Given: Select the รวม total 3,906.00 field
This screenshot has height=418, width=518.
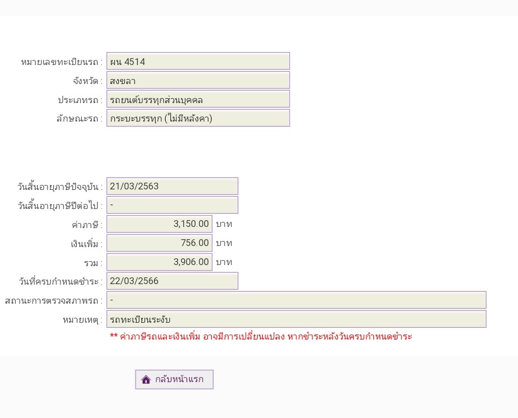Looking at the screenshot, I should point(159,262).
